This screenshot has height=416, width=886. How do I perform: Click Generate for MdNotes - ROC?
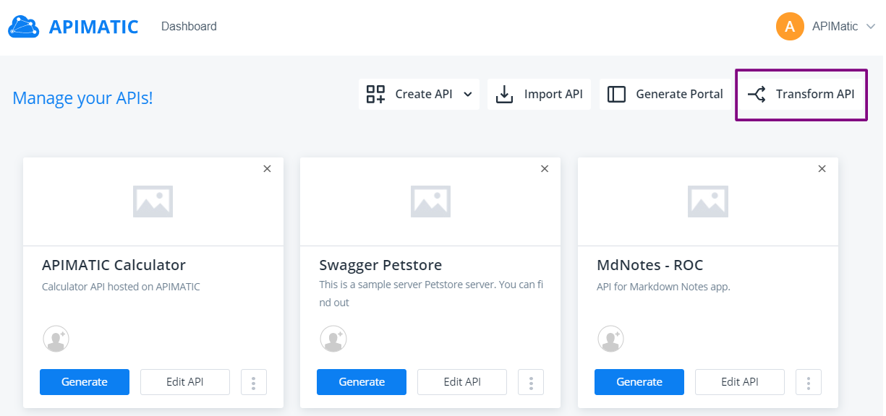(639, 382)
